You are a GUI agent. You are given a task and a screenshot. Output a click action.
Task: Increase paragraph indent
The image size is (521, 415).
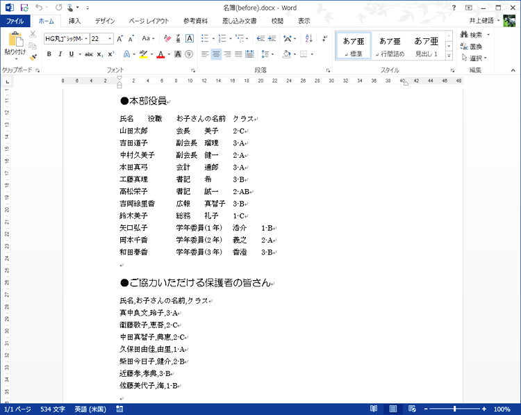coord(272,38)
